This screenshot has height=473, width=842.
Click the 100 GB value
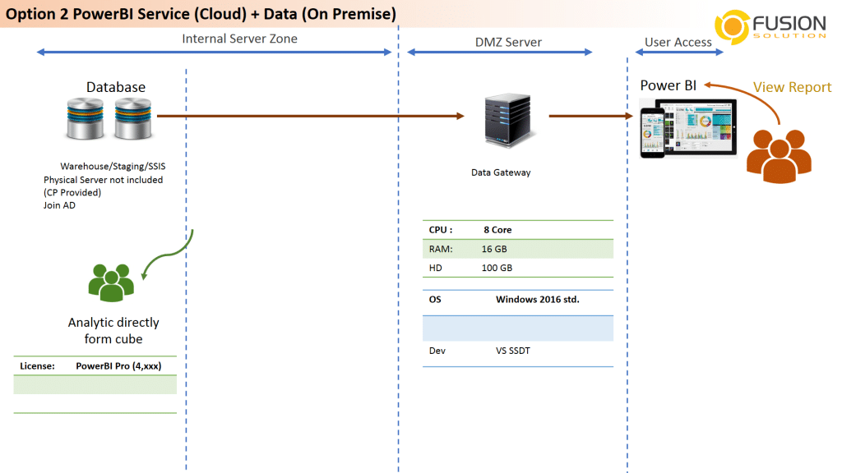[x=497, y=268]
